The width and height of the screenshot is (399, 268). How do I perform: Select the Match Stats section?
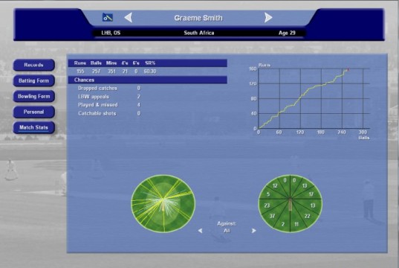34,127
